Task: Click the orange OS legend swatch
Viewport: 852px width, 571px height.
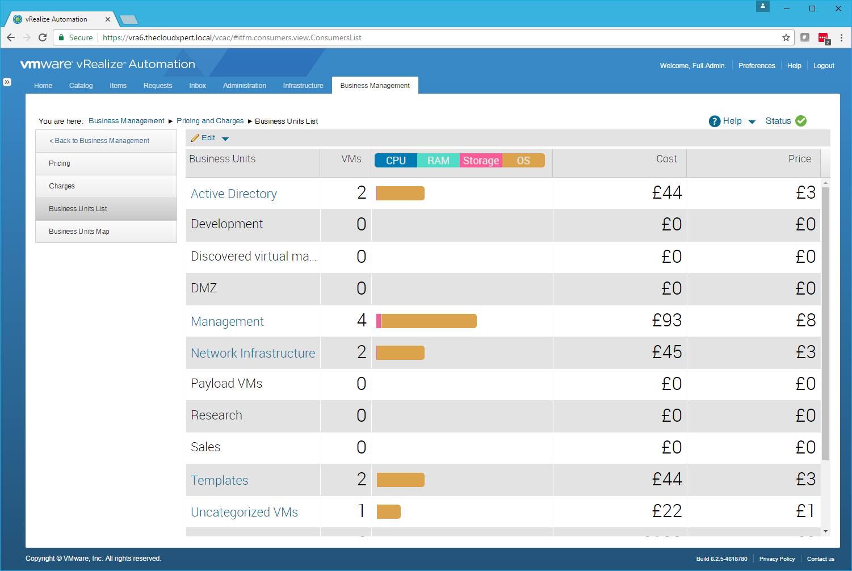Action: click(523, 161)
